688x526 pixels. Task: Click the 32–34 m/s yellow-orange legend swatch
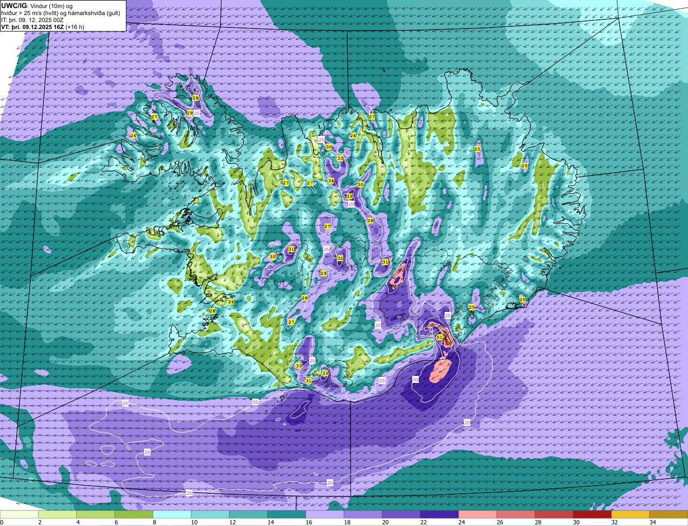pos(630,515)
